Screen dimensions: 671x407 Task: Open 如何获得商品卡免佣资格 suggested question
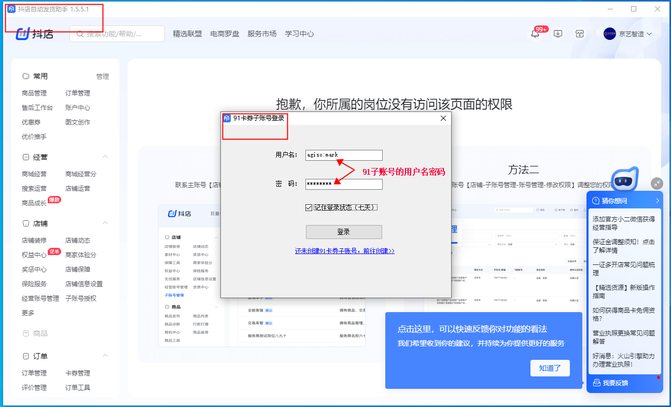pyautogui.click(x=624, y=314)
